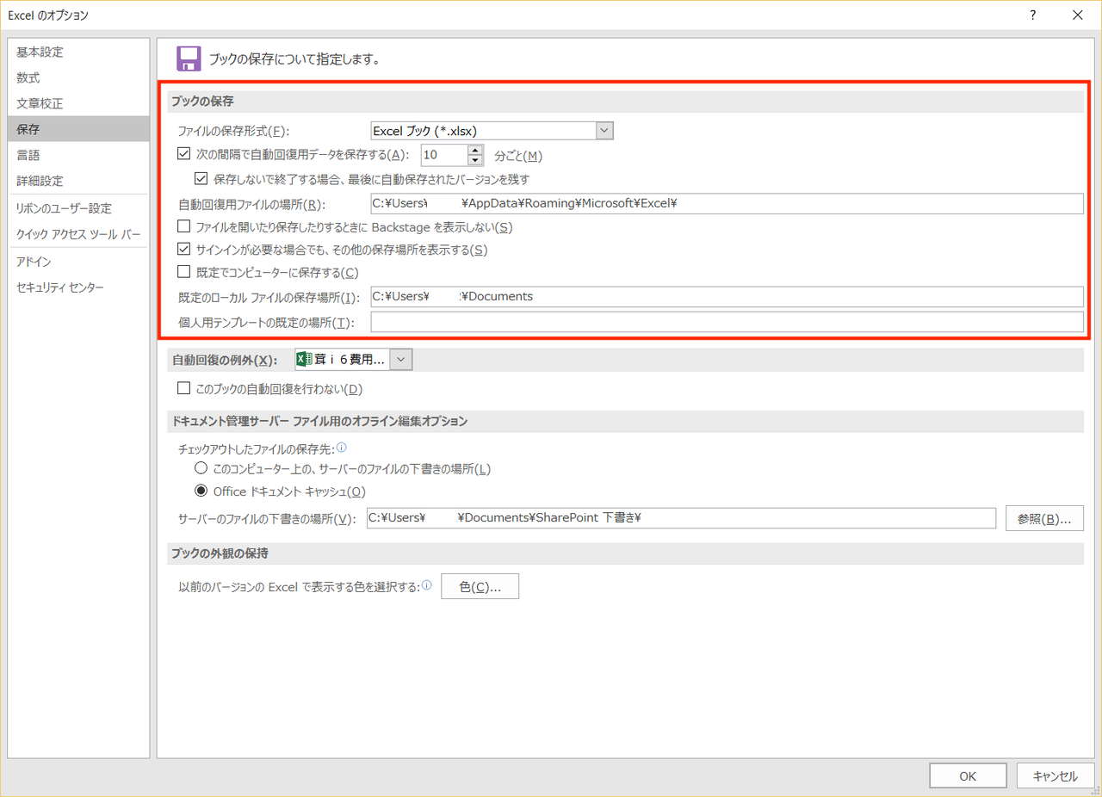
Task: Check このブックの自動回復を行わない option
Action: click(x=183, y=389)
